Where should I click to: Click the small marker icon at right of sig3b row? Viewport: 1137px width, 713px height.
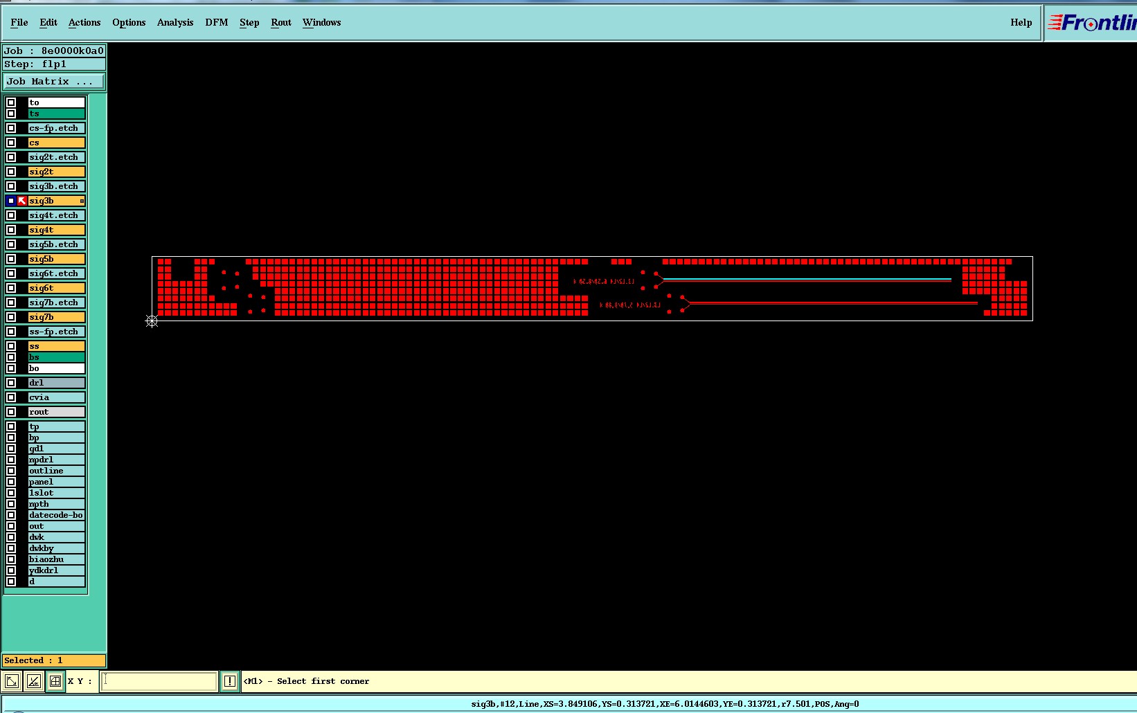[x=82, y=201]
